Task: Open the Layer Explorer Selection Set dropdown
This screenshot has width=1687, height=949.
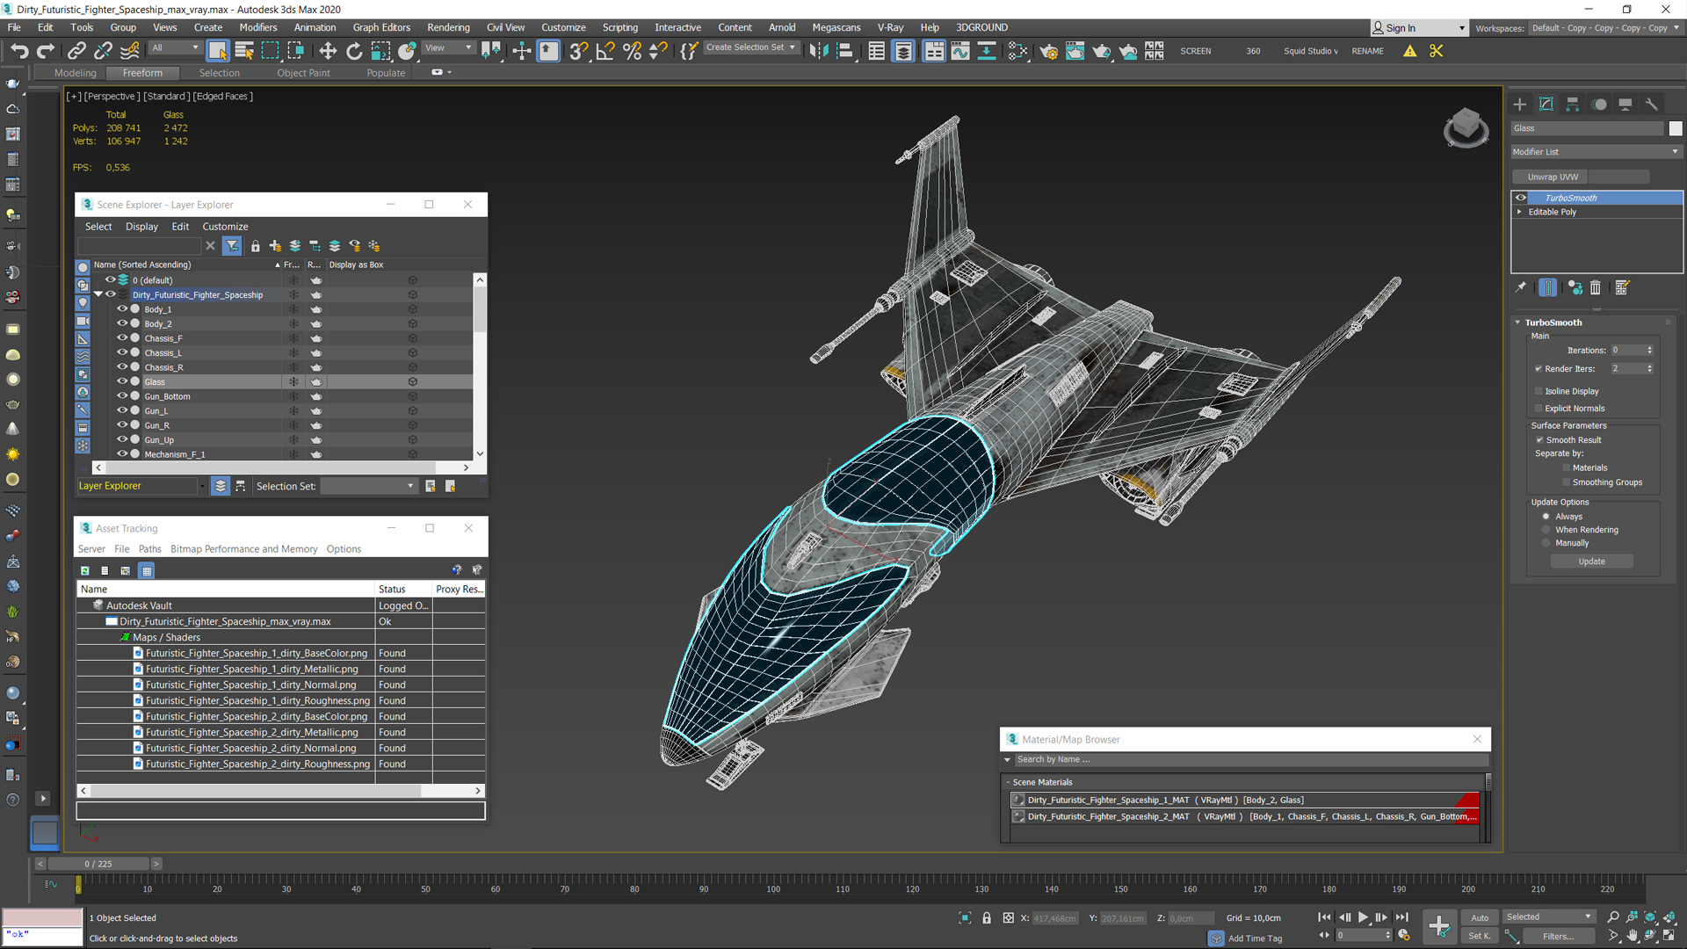Action: [368, 486]
